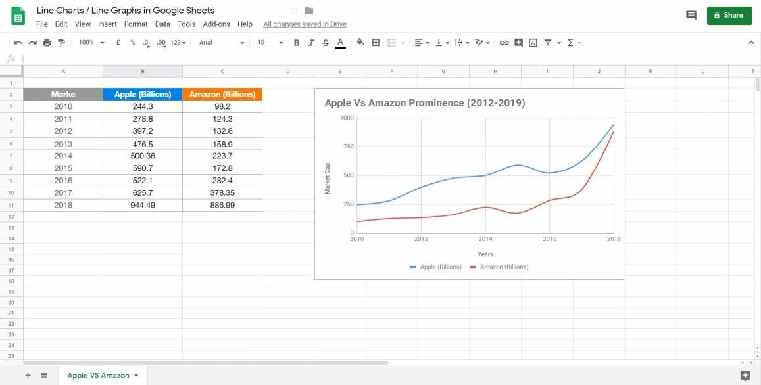Open the Data menu

point(162,24)
